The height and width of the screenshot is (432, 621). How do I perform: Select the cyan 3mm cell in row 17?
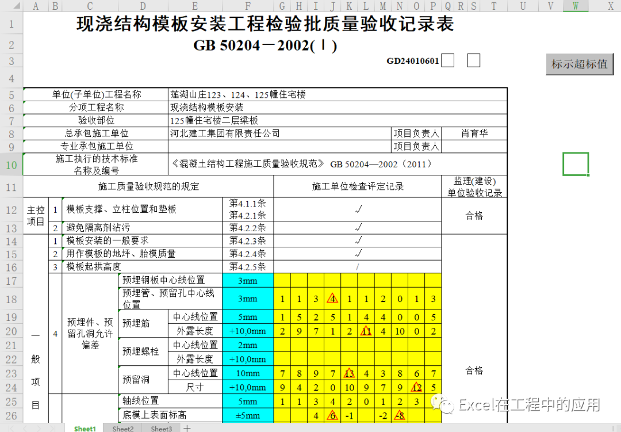pyautogui.click(x=248, y=280)
